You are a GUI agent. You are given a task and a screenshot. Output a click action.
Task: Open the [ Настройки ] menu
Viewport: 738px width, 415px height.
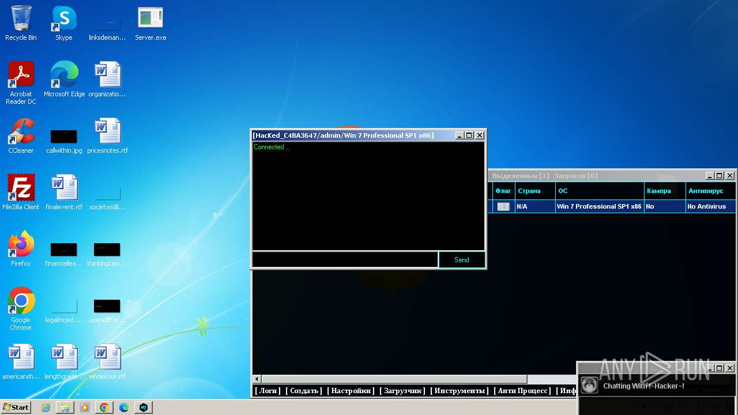351,391
